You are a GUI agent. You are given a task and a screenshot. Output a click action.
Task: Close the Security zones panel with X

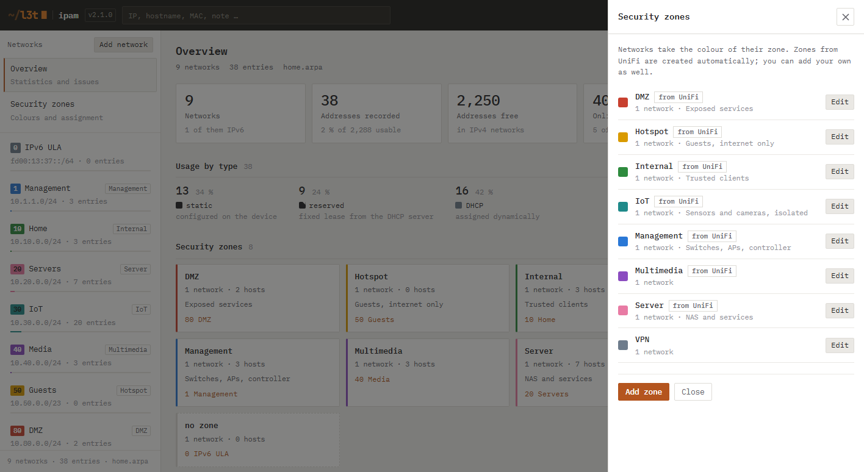pos(845,17)
